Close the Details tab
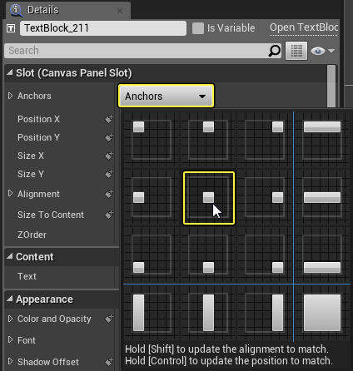 (120, 11)
